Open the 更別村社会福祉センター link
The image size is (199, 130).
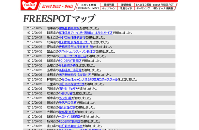(74, 42)
